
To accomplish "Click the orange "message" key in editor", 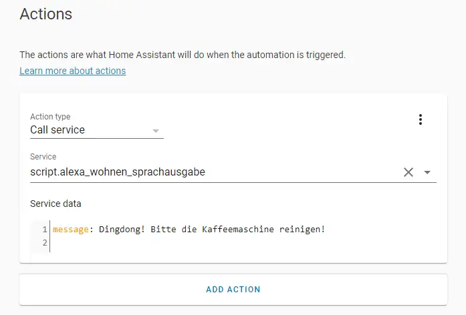I will 71,230.
